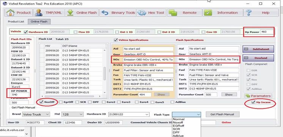The height and width of the screenshot is (137, 283).
Task: Click the Dealer ID US009999 field
Action: (113, 122)
